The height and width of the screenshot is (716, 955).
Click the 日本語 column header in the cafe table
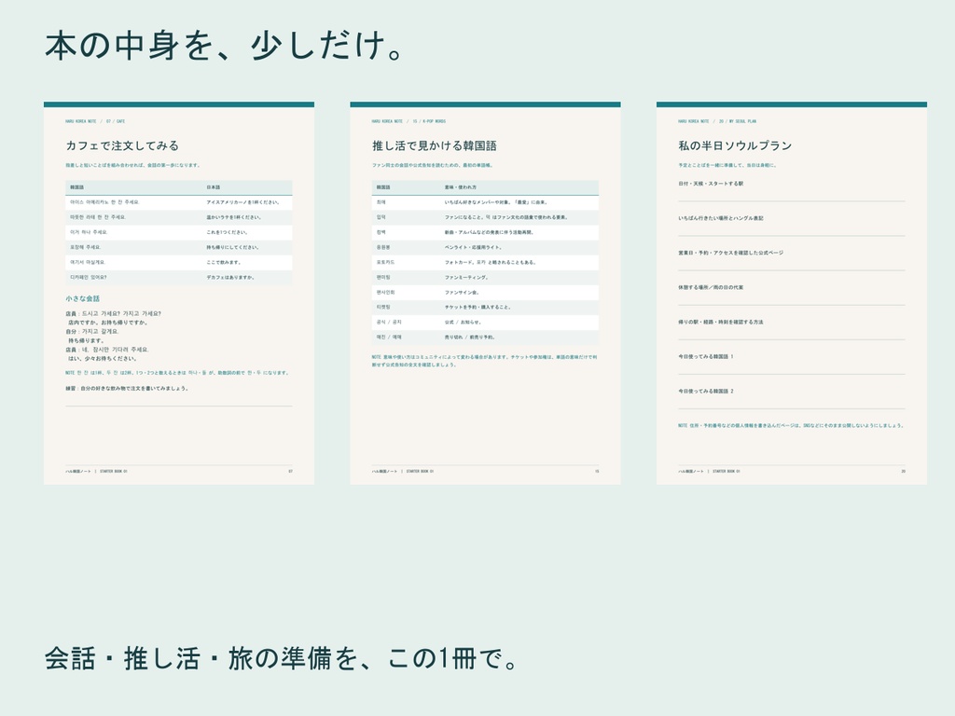click(x=214, y=187)
